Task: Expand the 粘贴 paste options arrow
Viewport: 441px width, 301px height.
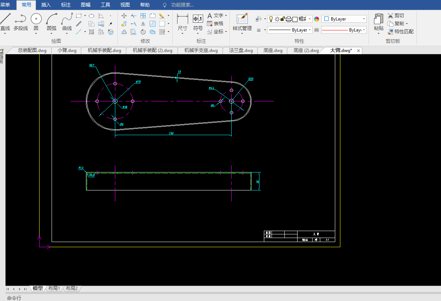Action: coord(378,34)
